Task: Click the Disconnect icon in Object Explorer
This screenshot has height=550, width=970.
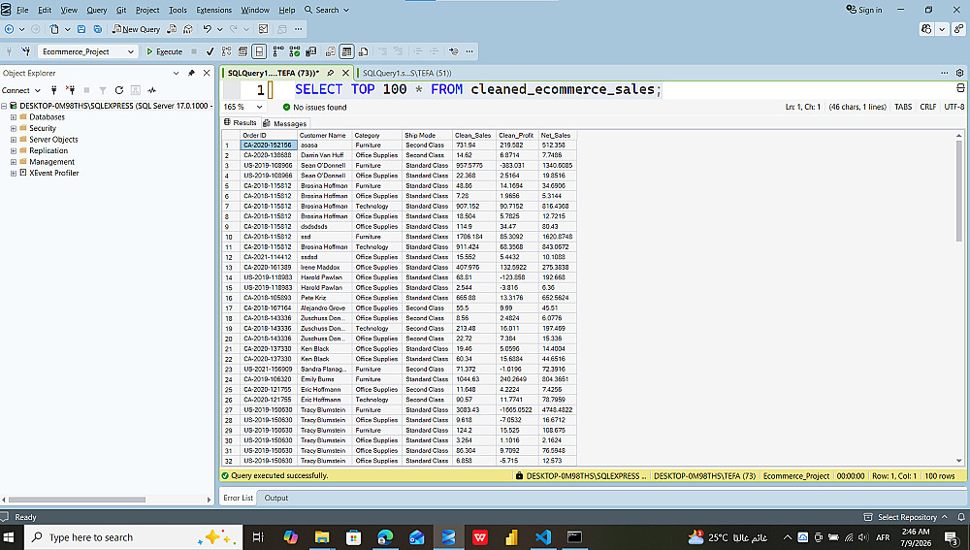Action: point(71,90)
